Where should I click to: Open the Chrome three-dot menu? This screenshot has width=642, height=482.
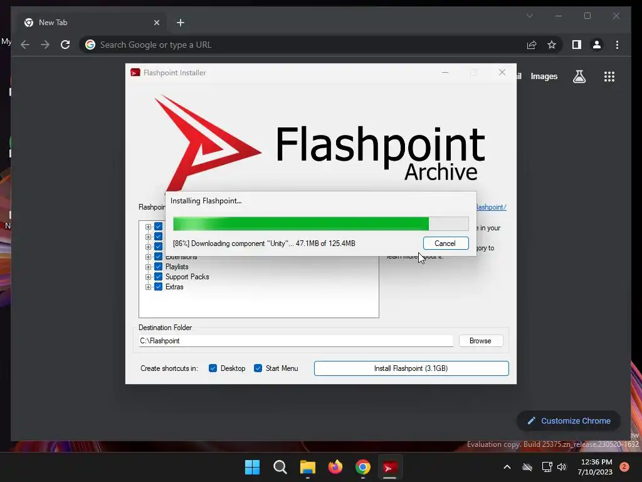coord(617,45)
